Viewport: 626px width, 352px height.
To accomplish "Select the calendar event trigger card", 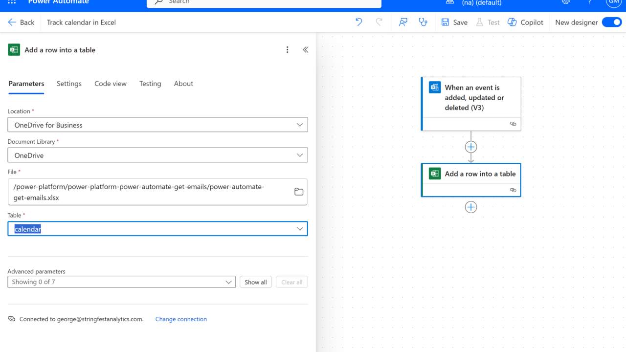I will pos(471,98).
